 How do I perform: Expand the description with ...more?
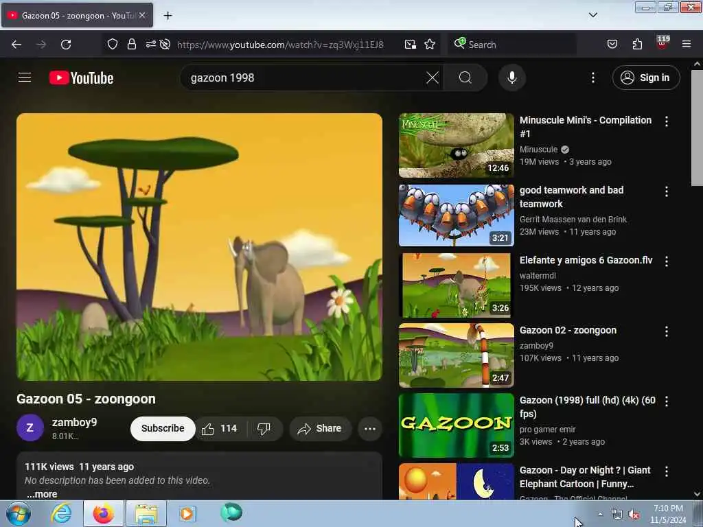42,494
